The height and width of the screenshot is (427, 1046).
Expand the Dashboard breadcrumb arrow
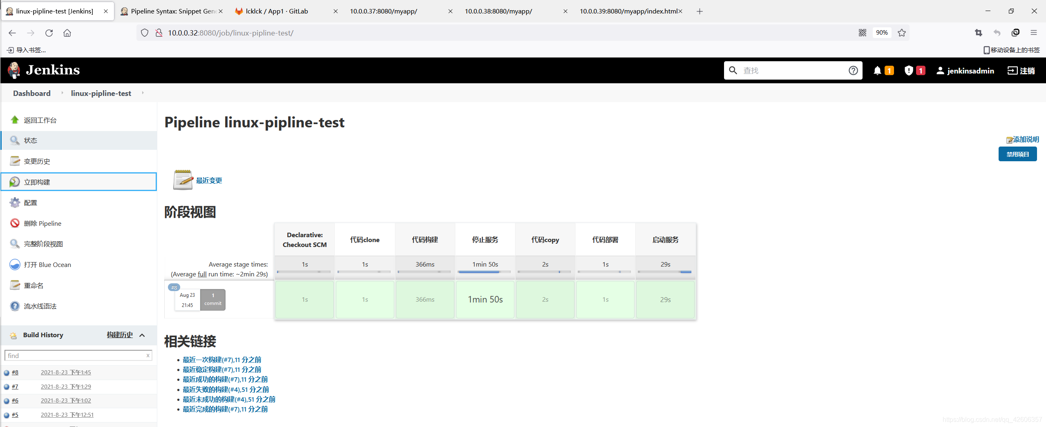62,93
